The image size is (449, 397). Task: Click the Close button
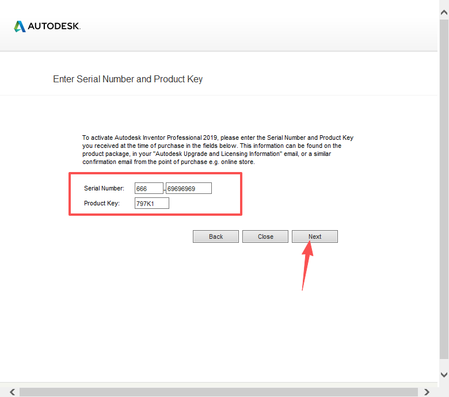tap(265, 236)
